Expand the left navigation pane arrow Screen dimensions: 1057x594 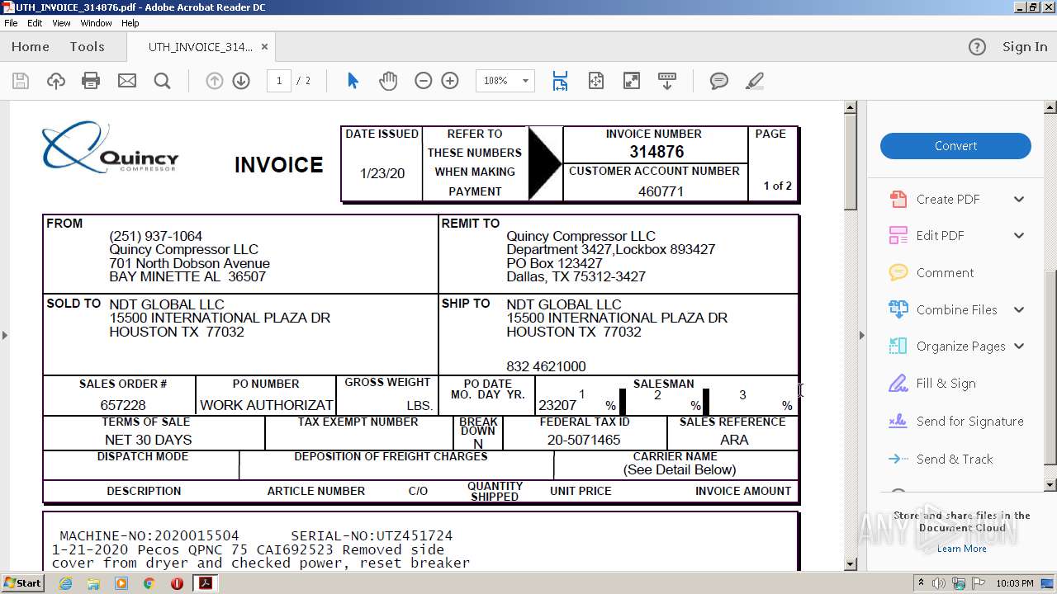(4, 335)
